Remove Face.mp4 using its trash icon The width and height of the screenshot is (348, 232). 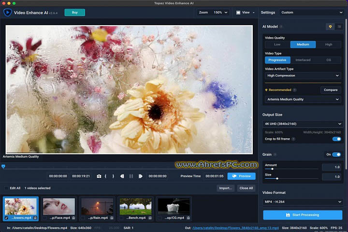[73, 218]
